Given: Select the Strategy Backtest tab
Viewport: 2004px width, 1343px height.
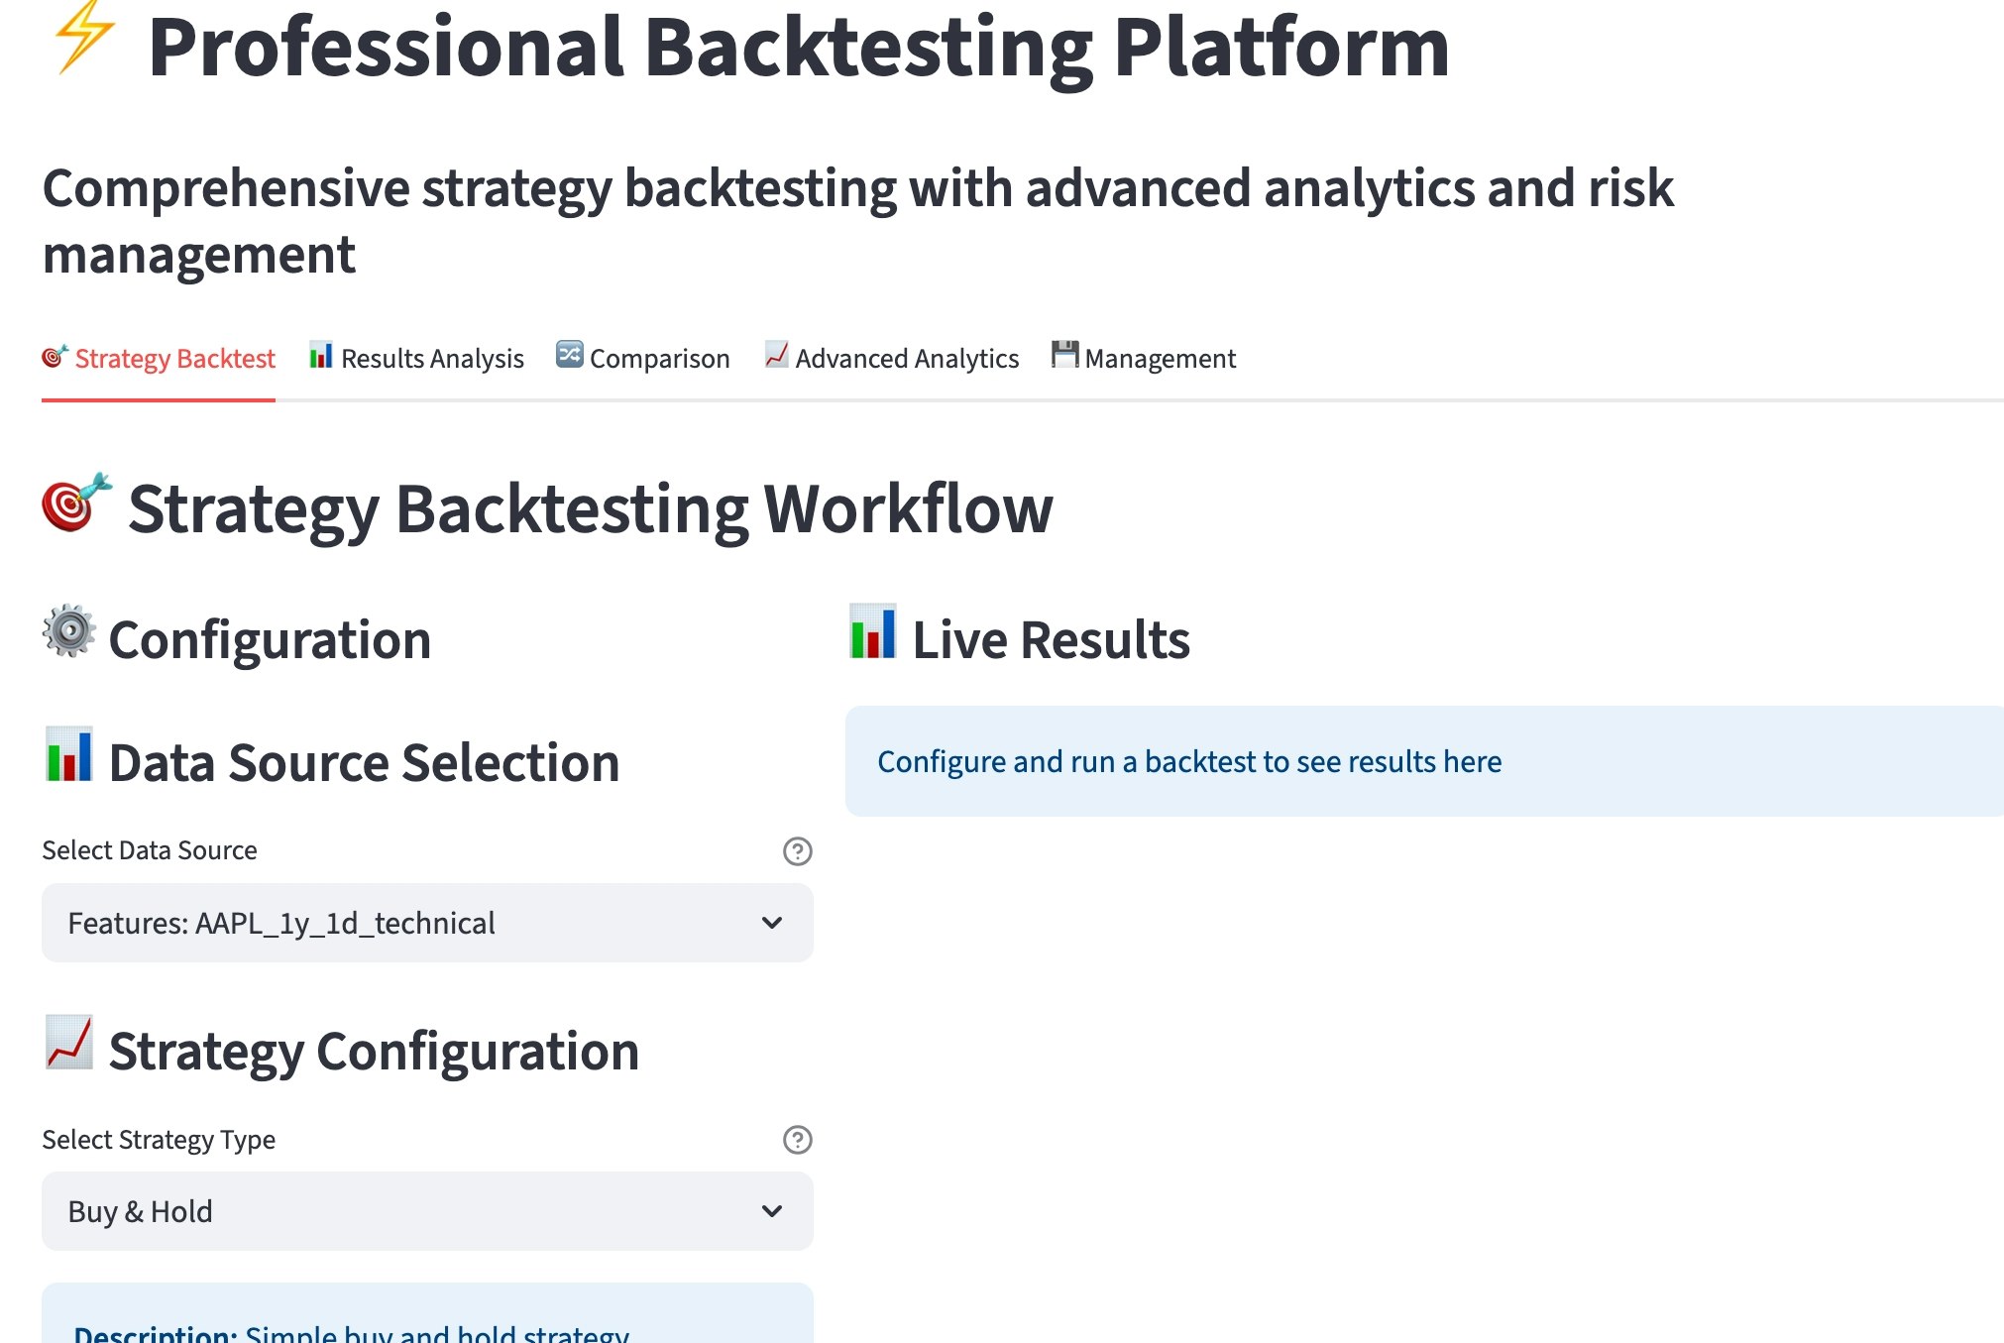Looking at the screenshot, I should tap(159, 359).
